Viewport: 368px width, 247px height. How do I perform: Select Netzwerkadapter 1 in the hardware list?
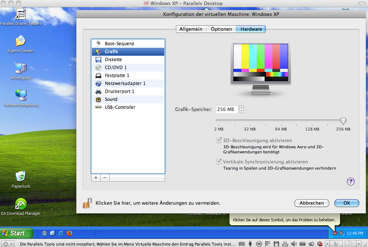coord(128,84)
